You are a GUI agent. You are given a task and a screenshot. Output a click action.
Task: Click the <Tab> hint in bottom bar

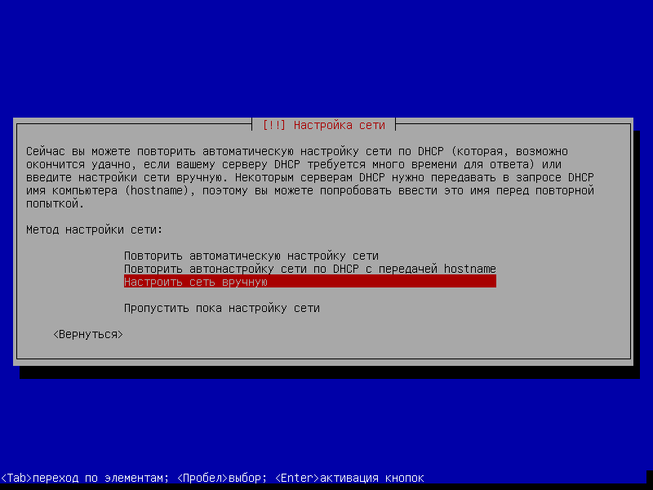pos(16,478)
